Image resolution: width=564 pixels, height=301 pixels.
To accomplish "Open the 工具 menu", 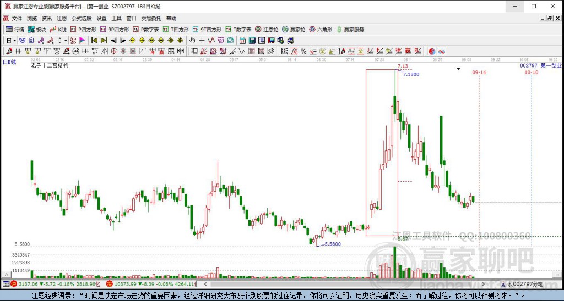I will [116, 18].
